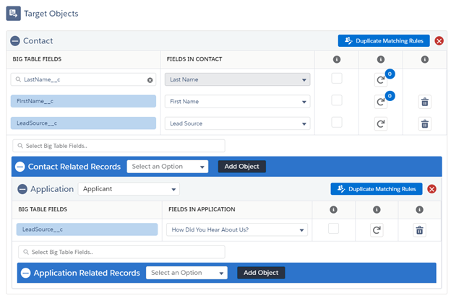Click trash icon in LeadSource__c Contact row
This screenshot has width=451, height=298.
coord(424,123)
